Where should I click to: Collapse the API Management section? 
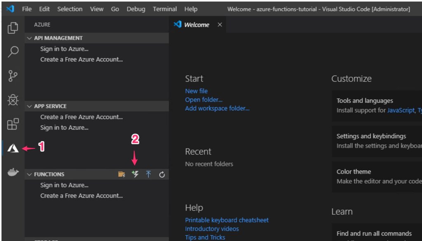(x=29, y=38)
